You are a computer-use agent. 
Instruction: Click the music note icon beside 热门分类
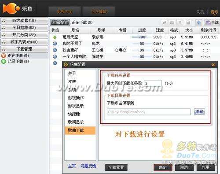pyautogui.click(x=4, y=35)
